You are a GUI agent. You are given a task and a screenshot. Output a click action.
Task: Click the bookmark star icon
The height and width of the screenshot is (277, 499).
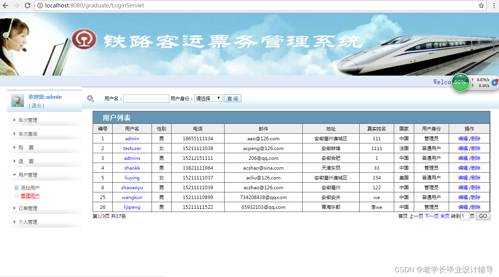[482, 5]
